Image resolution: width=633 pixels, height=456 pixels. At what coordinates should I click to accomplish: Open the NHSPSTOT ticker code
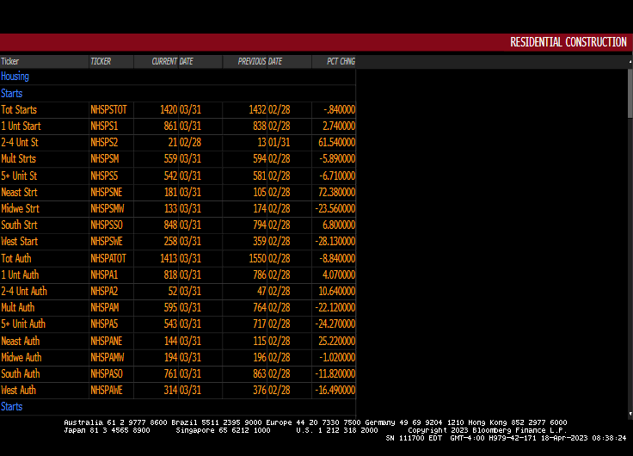tap(108, 110)
